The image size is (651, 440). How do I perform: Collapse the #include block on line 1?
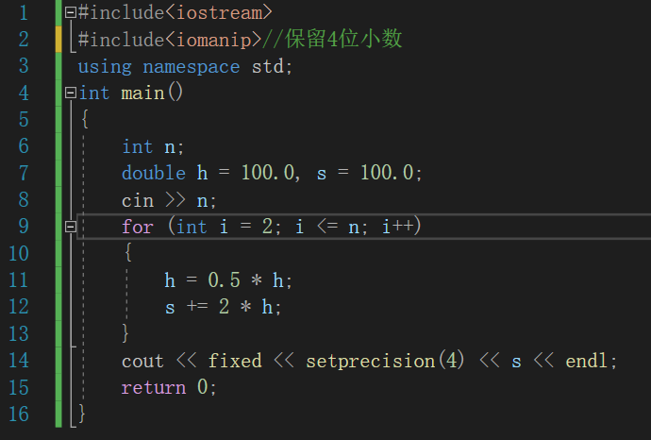click(x=71, y=13)
